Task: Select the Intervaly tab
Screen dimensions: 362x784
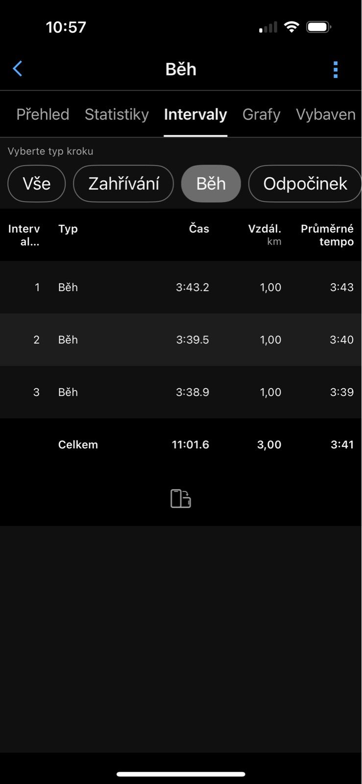Action: [195, 114]
